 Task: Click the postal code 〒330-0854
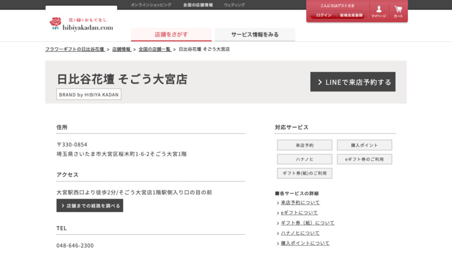(72, 145)
